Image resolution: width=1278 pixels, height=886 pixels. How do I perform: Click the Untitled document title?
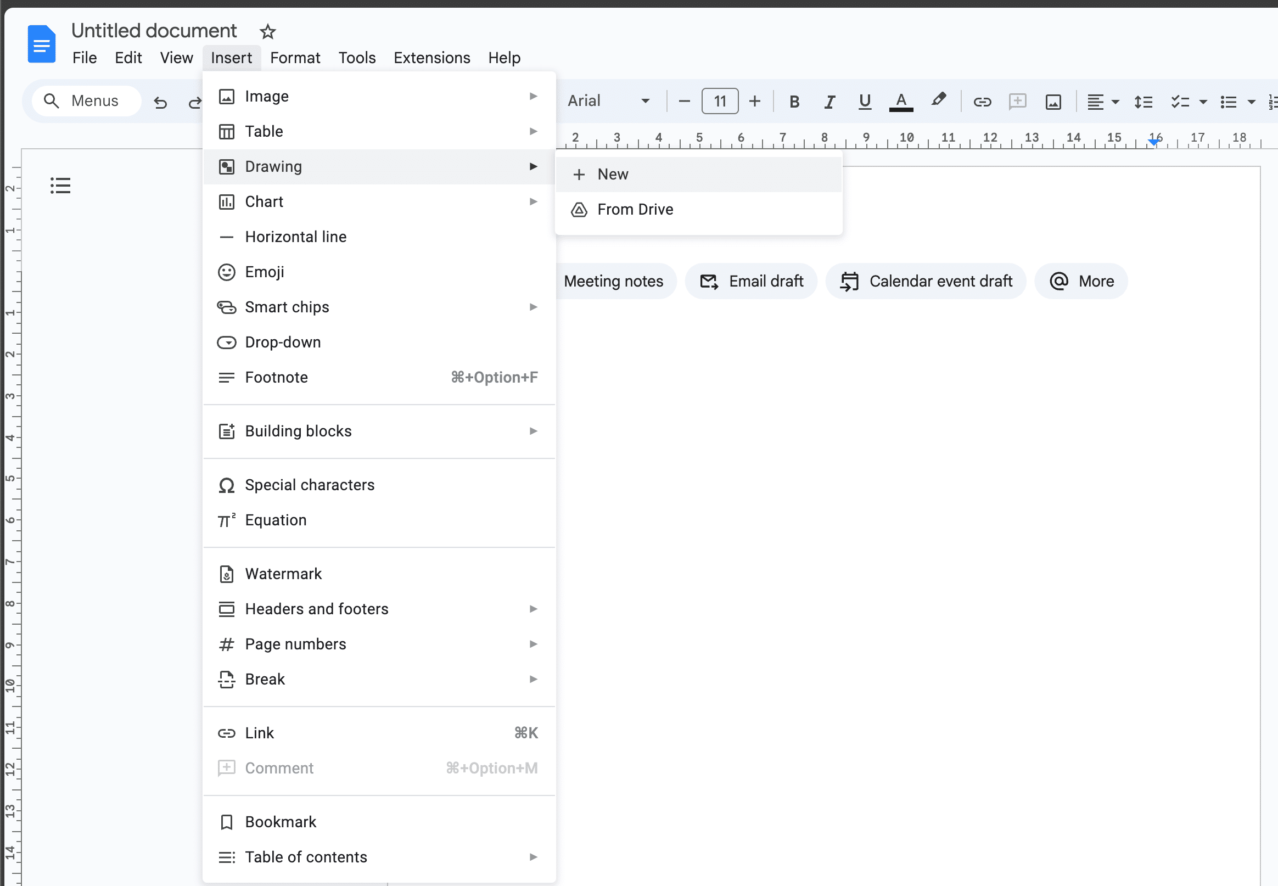154,31
